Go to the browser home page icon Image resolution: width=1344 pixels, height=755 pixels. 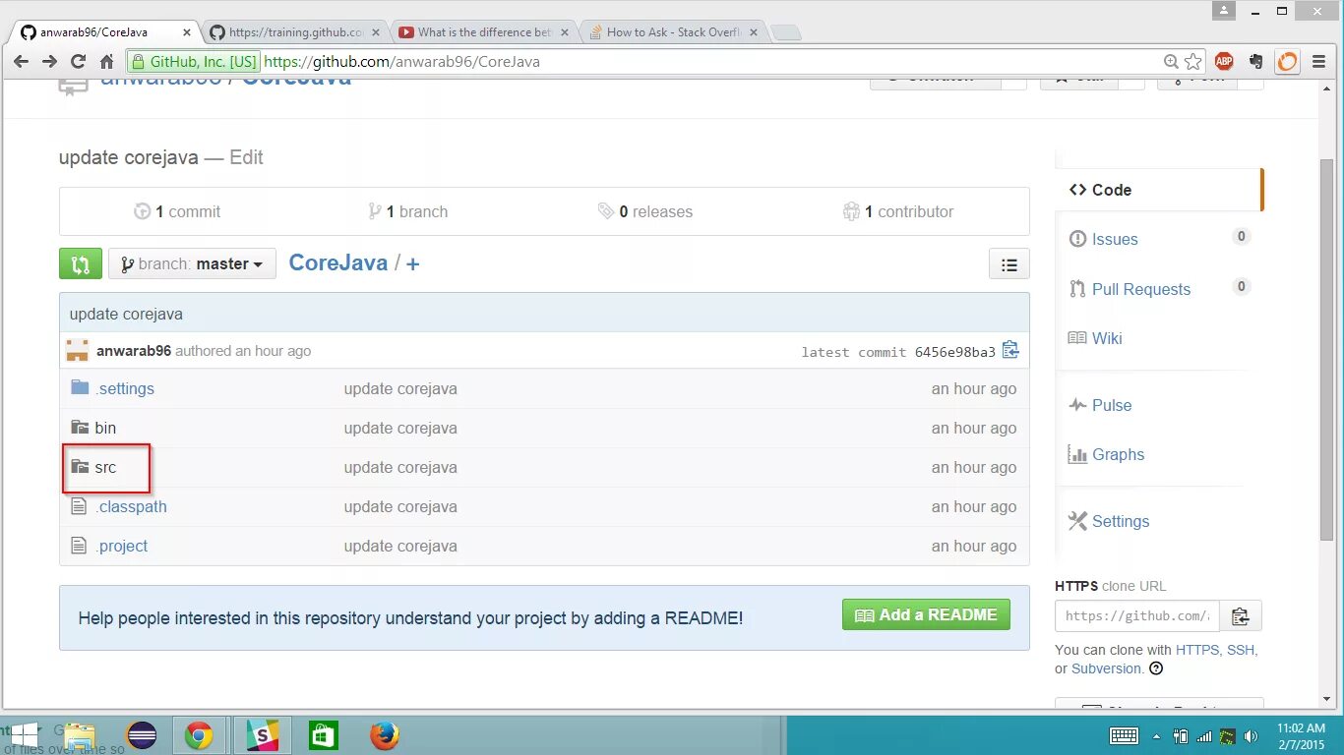click(x=106, y=61)
